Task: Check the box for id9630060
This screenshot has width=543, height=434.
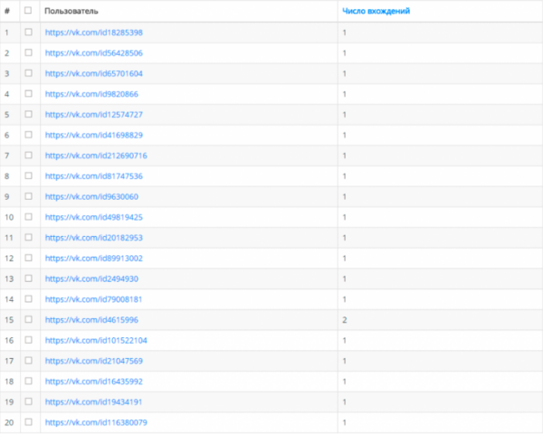Action: click(28, 196)
